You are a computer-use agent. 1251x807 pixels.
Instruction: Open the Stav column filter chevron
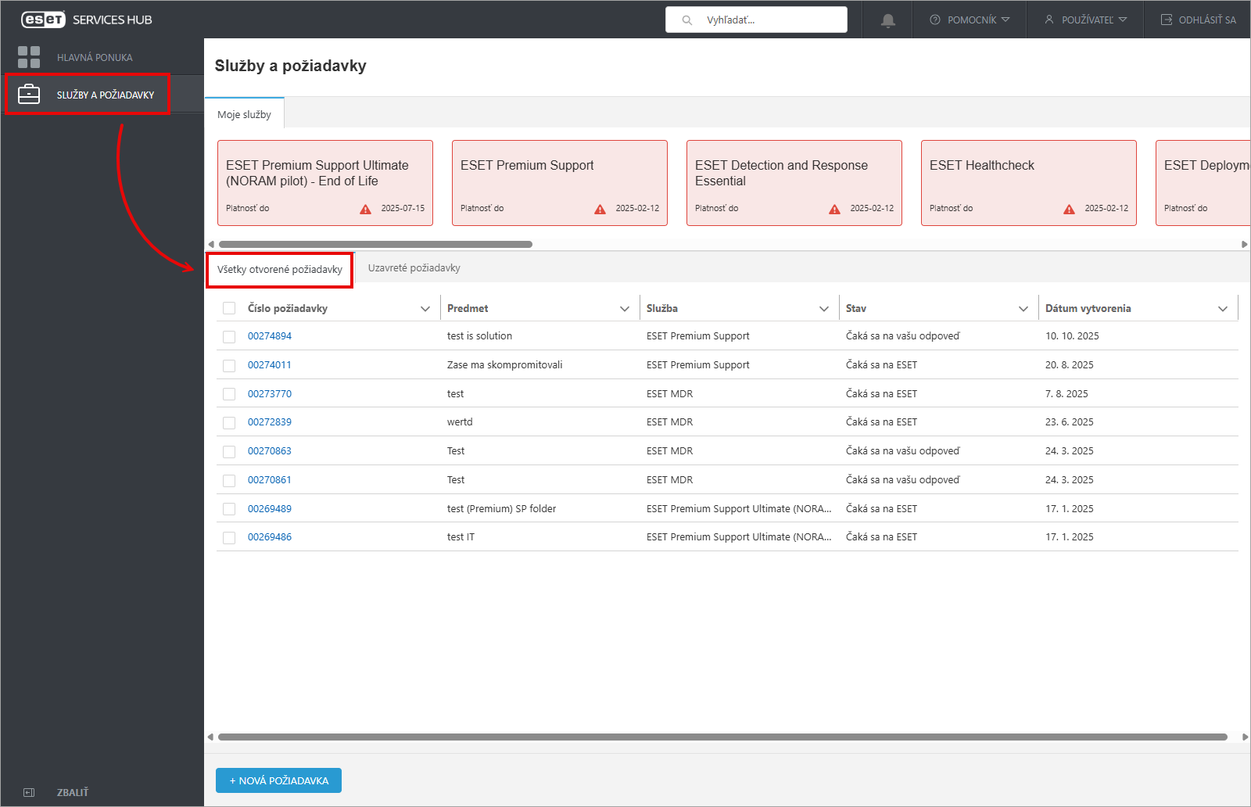point(1023,309)
